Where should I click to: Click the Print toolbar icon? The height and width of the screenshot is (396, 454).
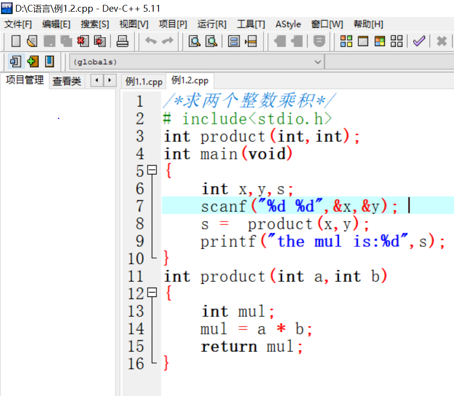click(122, 41)
